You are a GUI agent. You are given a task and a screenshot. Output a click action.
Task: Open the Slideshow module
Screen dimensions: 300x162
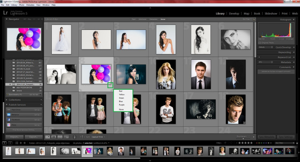271,14
